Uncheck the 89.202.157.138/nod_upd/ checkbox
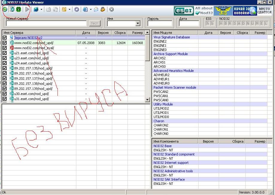This screenshot has height=195, width=275. (x=5, y=83)
